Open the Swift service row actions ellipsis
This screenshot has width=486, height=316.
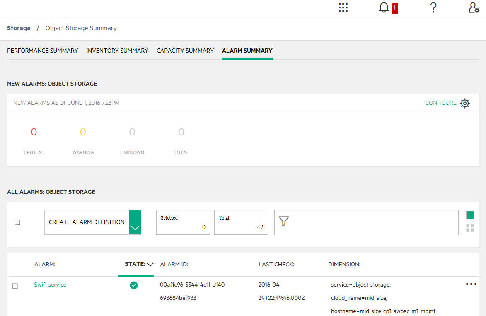coord(471,284)
